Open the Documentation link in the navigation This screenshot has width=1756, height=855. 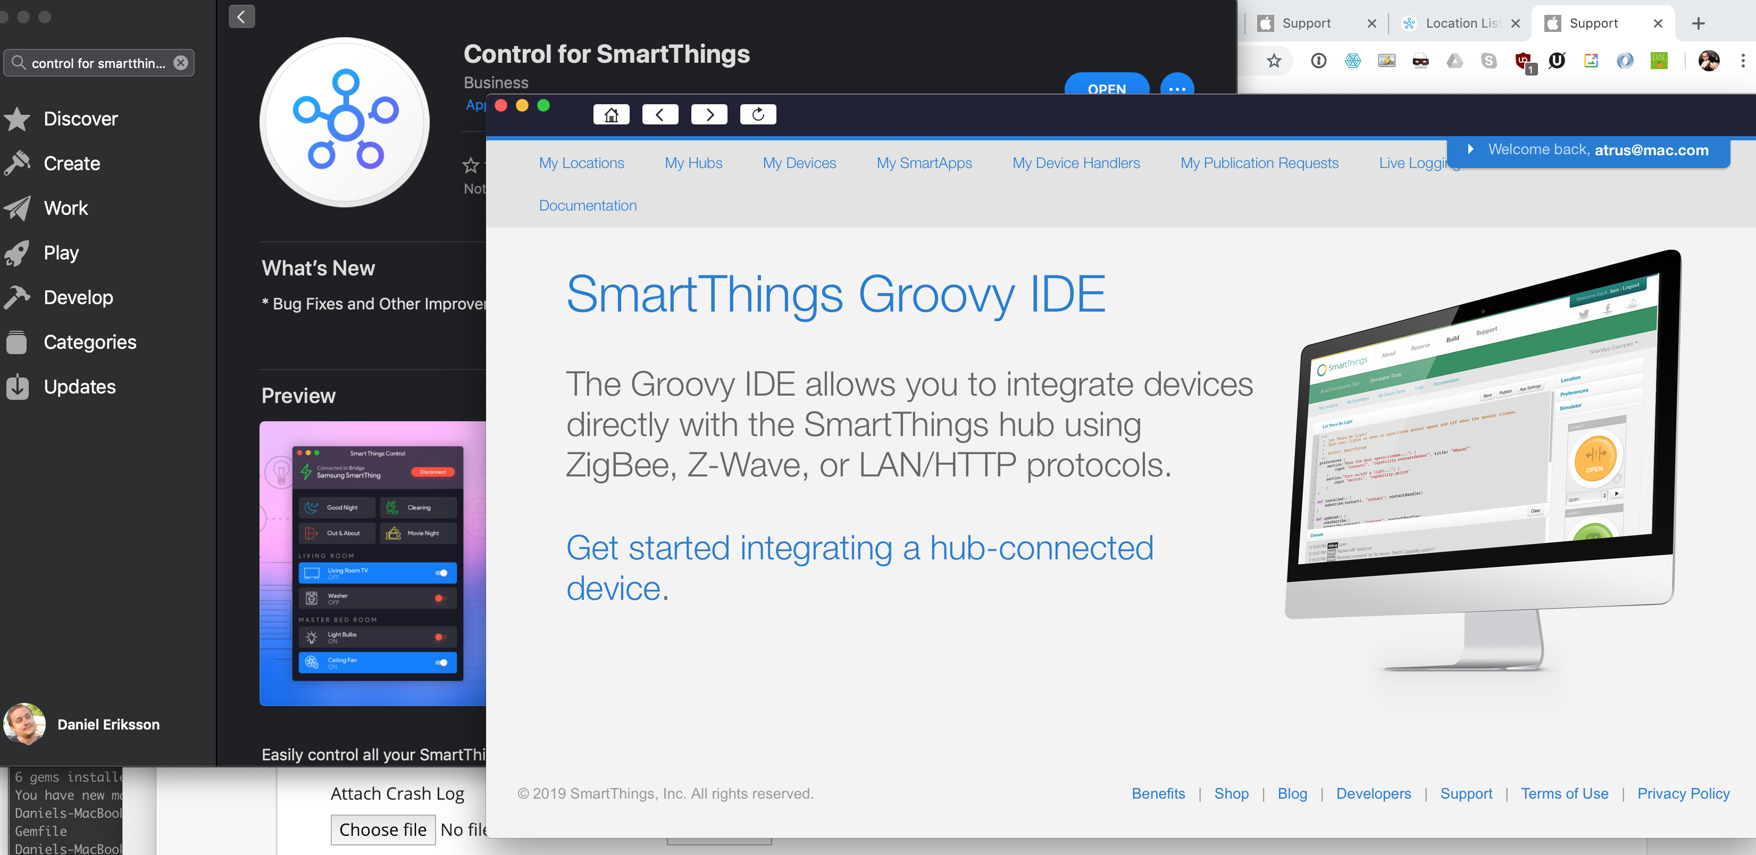(588, 206)
